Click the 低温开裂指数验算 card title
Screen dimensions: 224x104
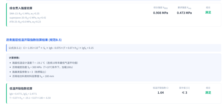point(21,88)
